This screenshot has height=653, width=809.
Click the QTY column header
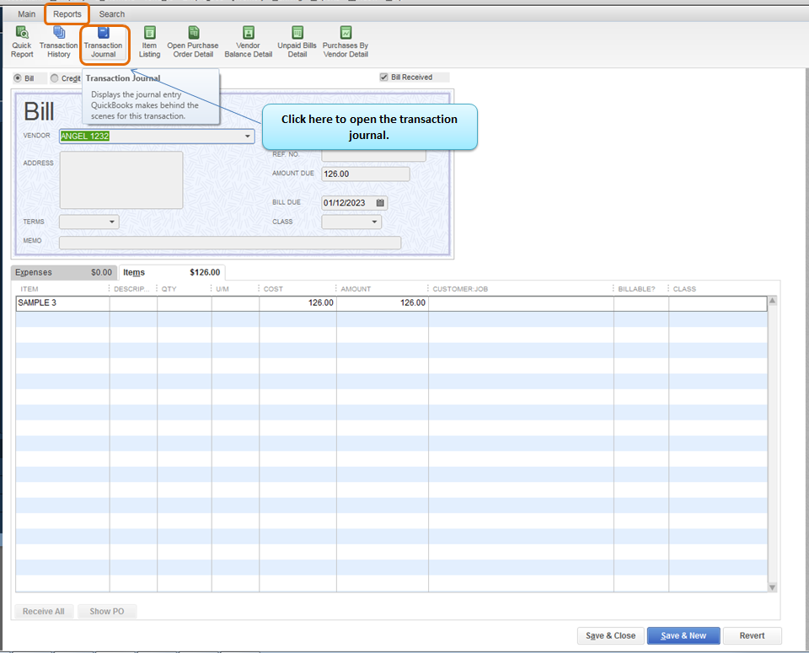(169, 289)
